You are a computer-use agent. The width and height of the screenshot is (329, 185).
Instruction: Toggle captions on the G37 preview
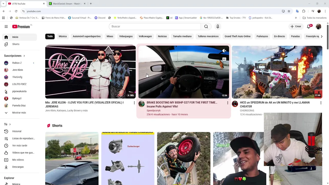click(x=224, y=59)
